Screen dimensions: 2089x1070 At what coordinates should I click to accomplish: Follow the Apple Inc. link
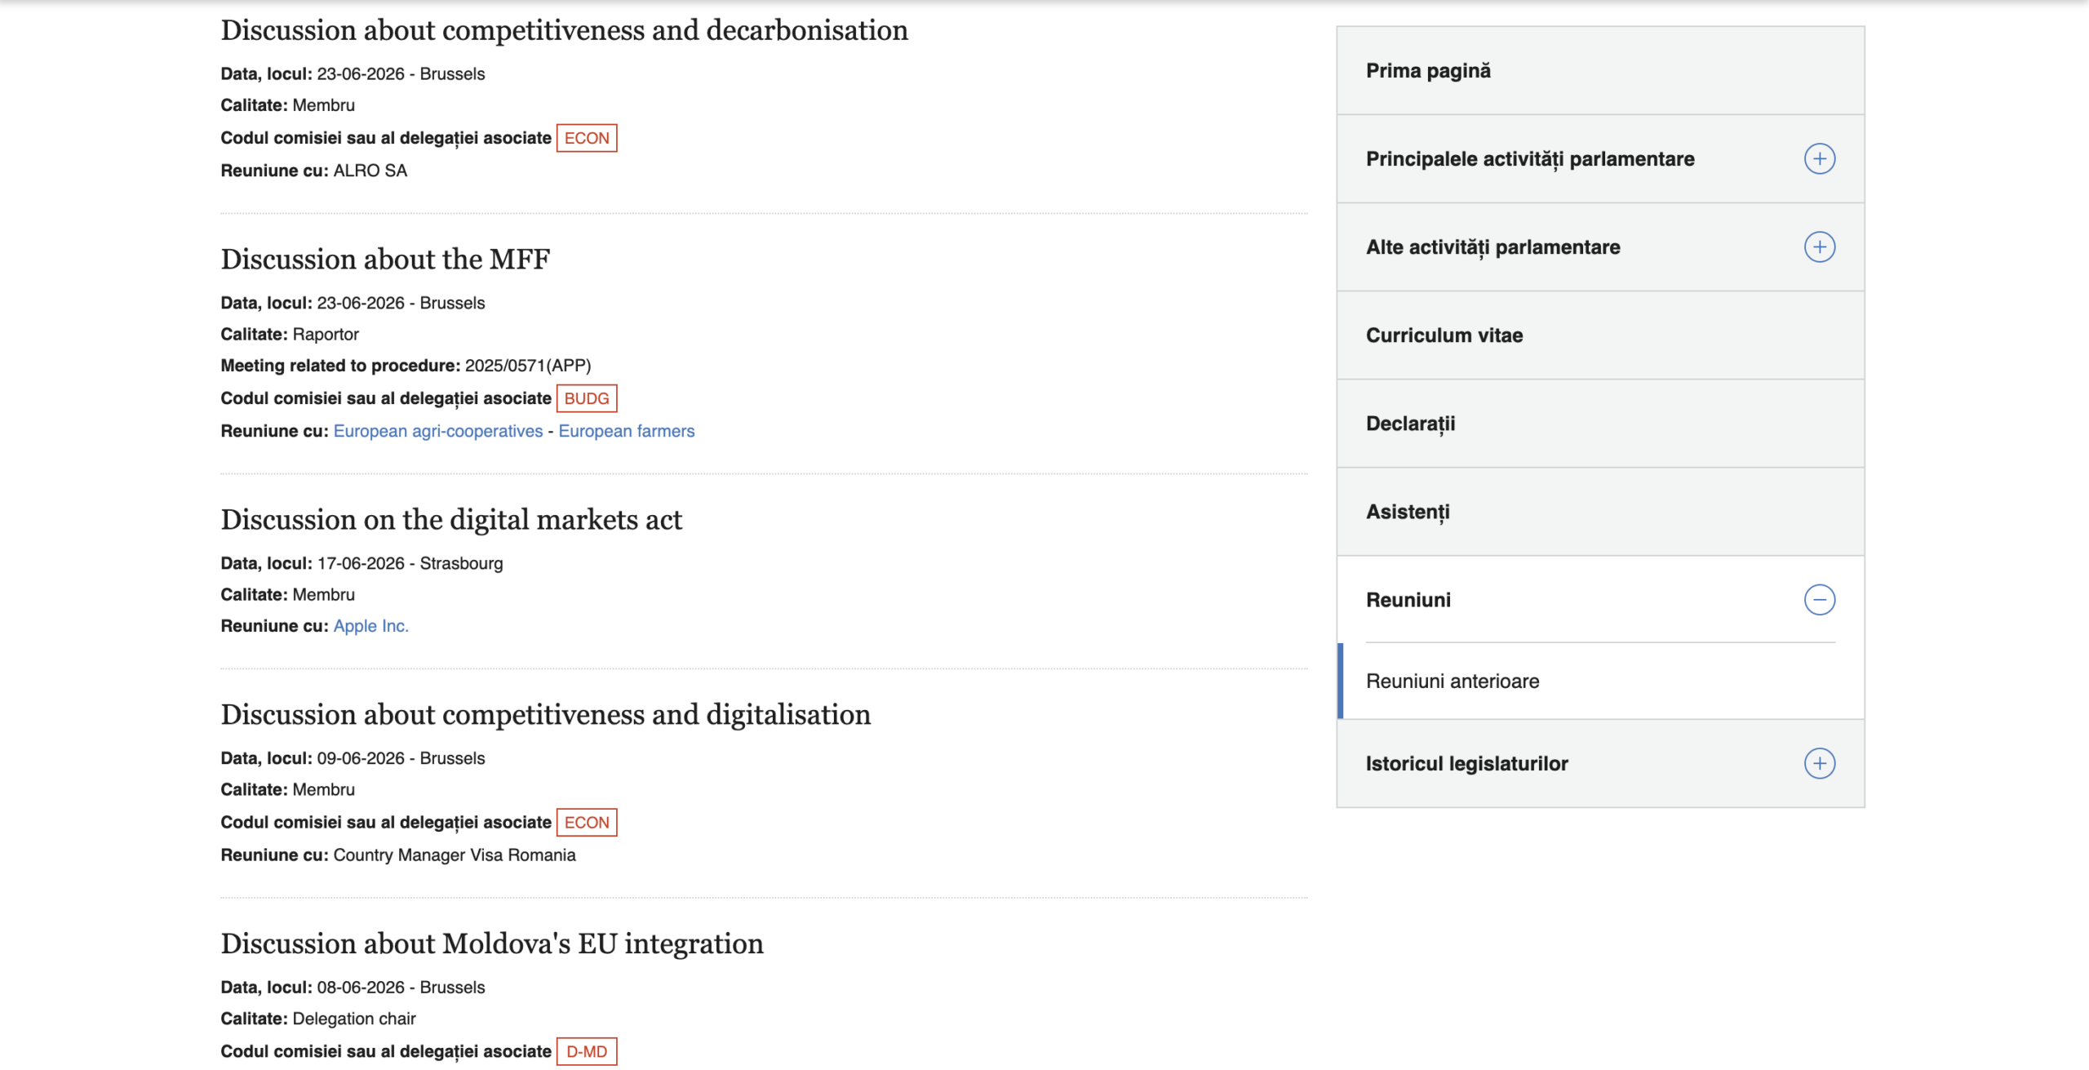point(370,626)
